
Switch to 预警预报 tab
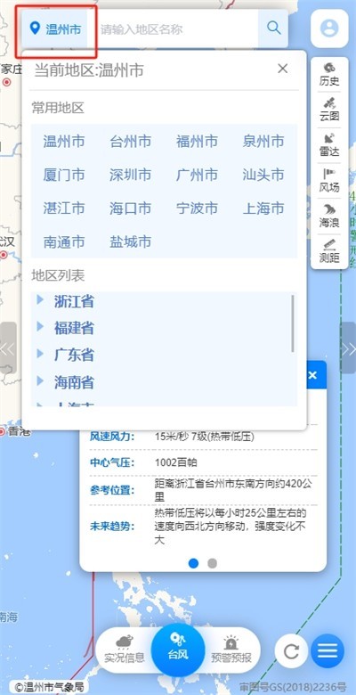point(231,650)
